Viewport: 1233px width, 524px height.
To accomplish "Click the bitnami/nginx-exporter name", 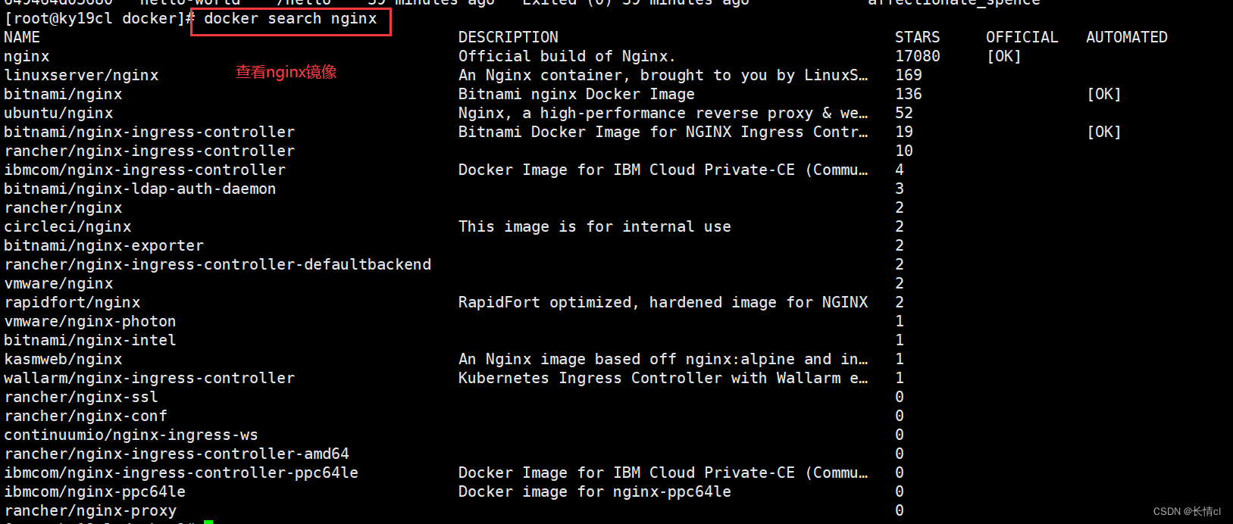I will coord(104,245).
